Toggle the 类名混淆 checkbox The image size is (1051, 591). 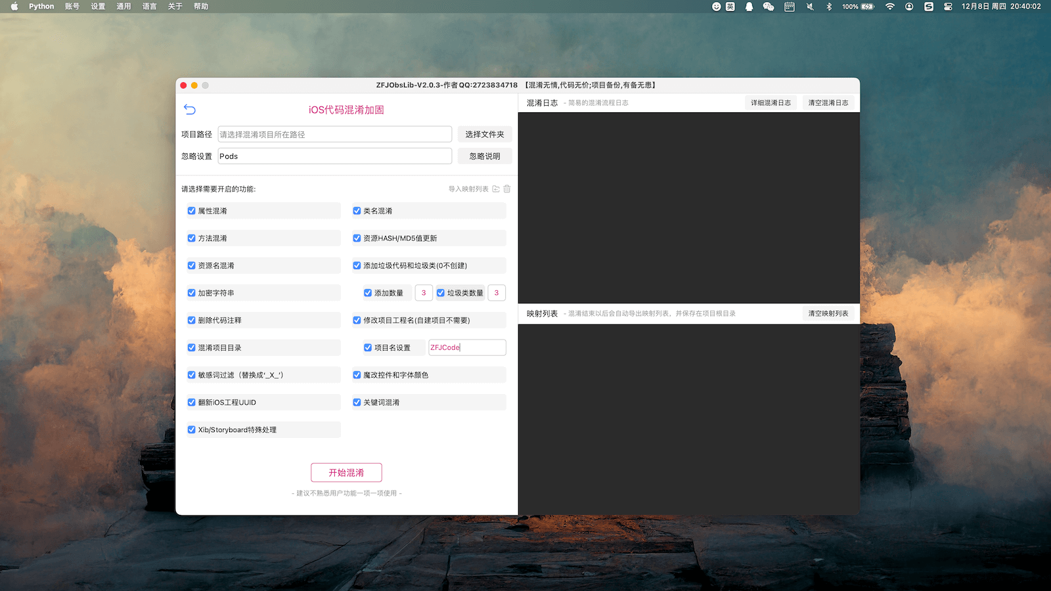[357, 211]
